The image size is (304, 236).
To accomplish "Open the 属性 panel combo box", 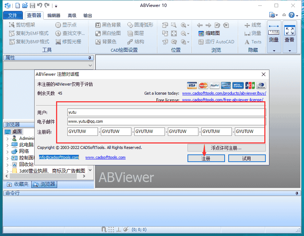I will pyautogui.click(x=48, y=65).
